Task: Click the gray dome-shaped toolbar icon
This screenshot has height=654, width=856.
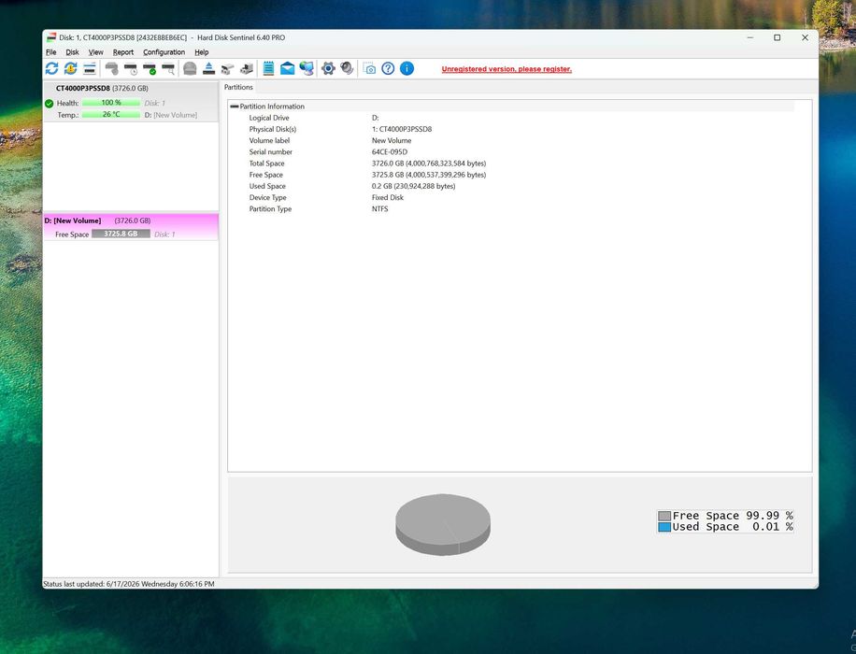Action: tap(190, 68)
